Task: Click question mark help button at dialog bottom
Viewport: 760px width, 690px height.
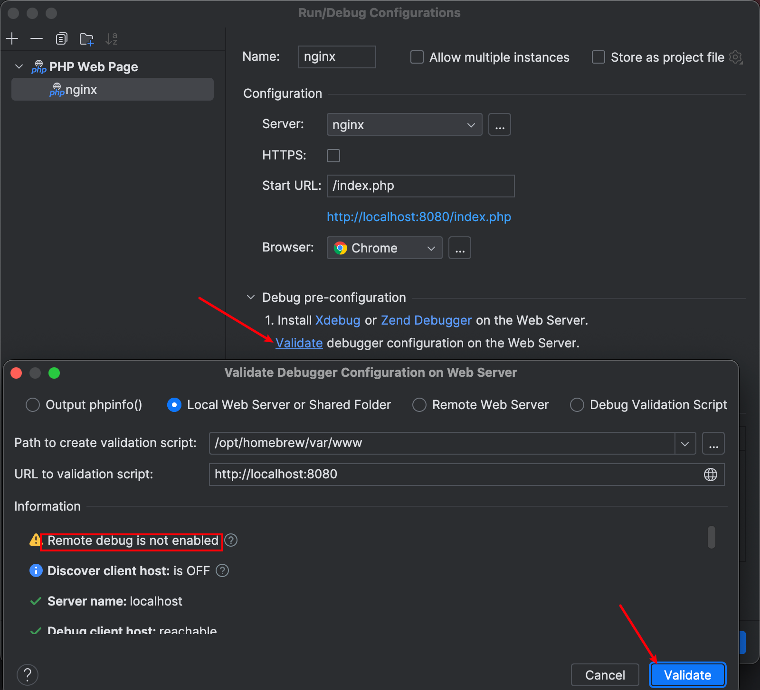Action: [28, 675]
